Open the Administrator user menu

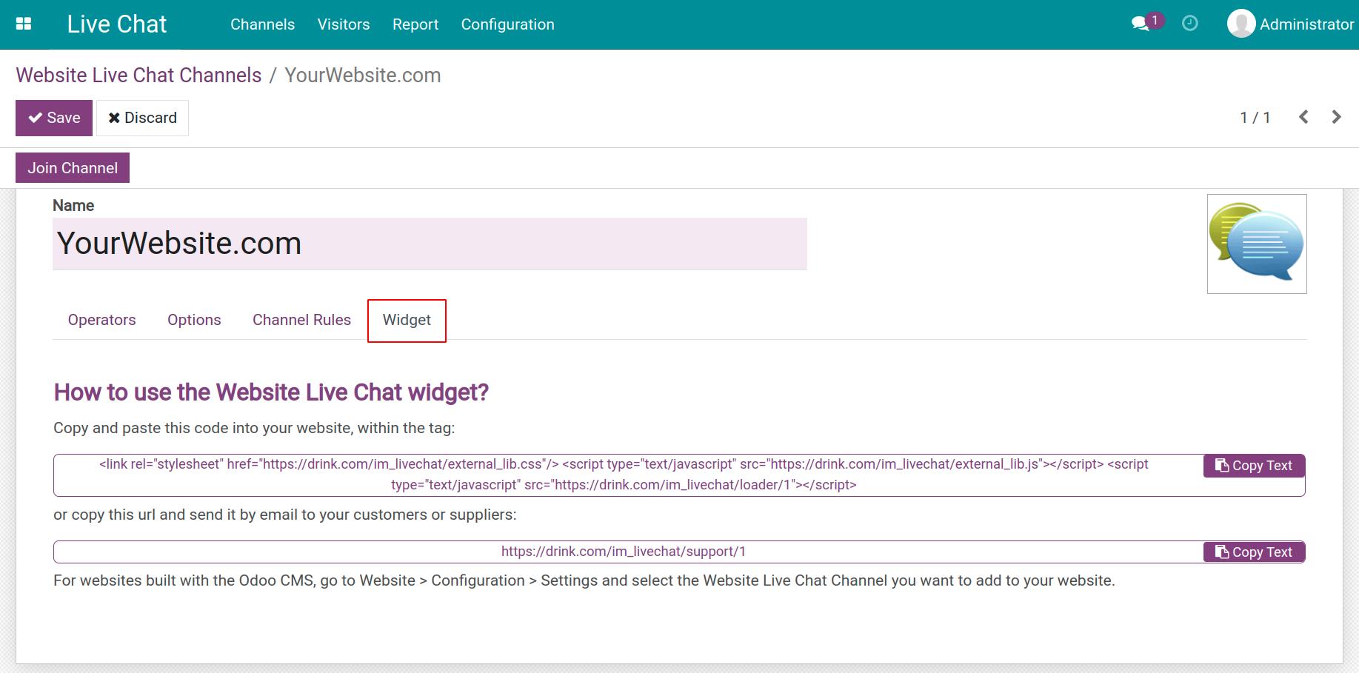click(x=1306, y=24)
